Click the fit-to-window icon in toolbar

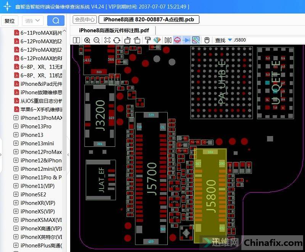tap(107, 40)
